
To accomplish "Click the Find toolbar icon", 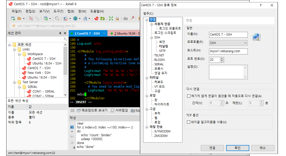I will [x=57, y=18].
